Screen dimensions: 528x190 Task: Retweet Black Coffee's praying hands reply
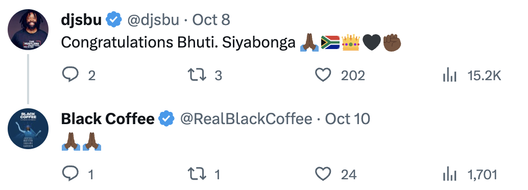point(197,174)
